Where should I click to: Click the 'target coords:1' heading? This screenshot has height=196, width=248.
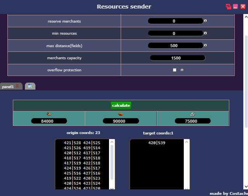pos(158,133)
